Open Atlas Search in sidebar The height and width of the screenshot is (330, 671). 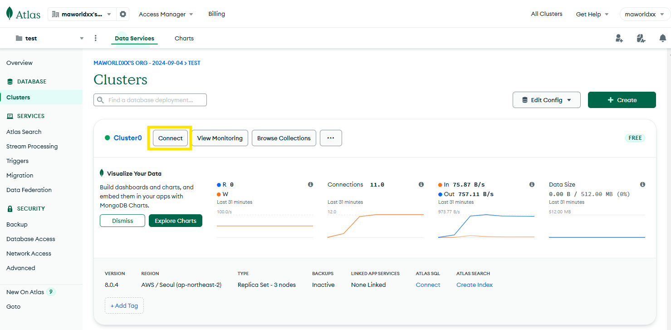[24, 132]
